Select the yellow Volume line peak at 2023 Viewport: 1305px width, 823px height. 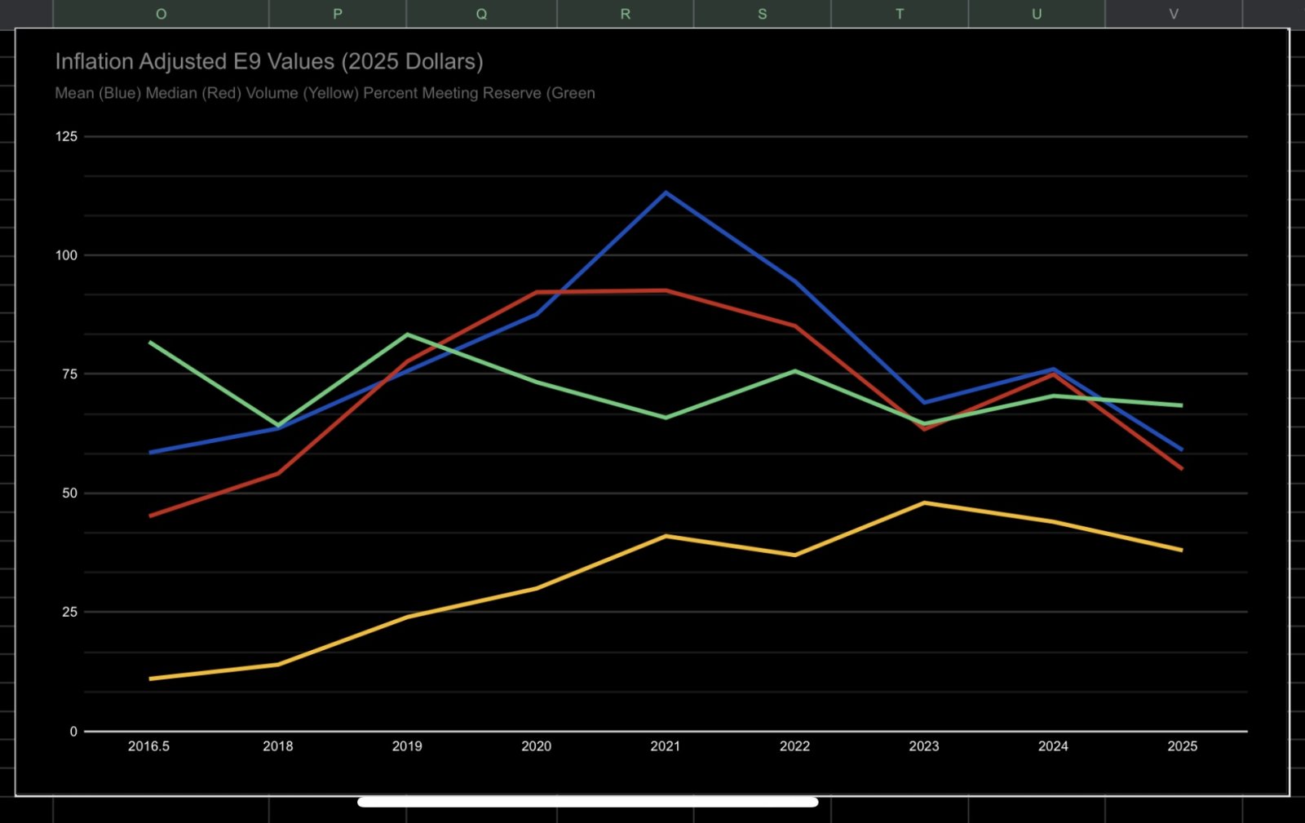coord(924,502)
